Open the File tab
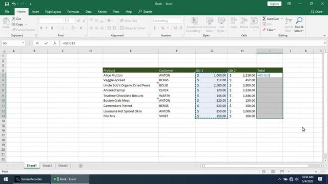 point(7,12)
